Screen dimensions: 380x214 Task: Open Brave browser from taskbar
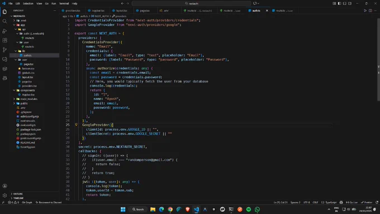(188, 210)
